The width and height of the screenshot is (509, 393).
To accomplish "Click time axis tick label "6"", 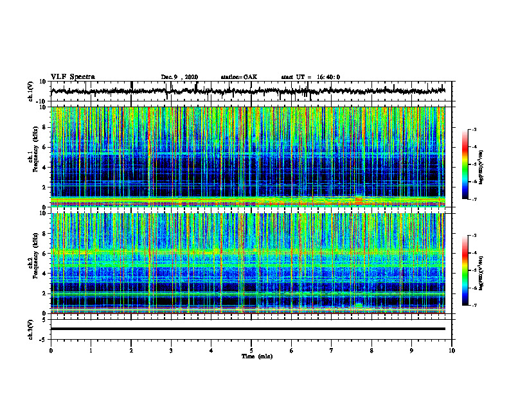I will tap(292, 351).
